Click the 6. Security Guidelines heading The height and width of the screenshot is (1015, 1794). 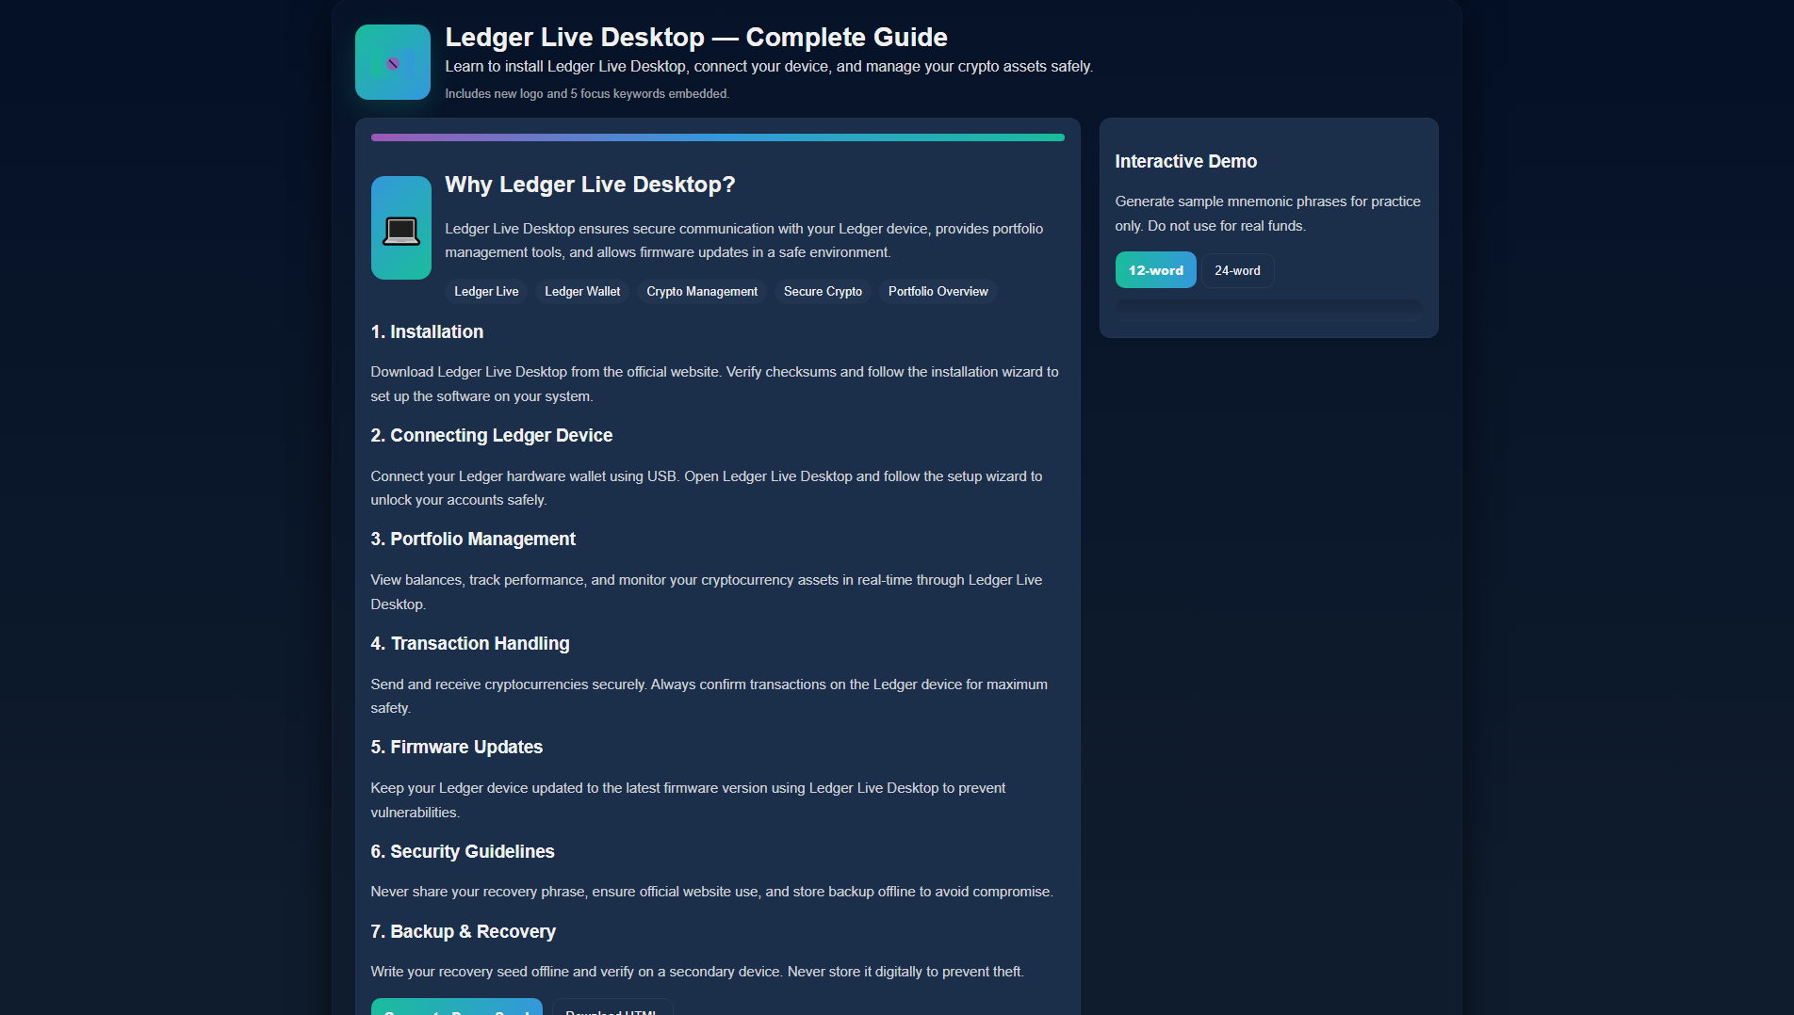point(463,851)
